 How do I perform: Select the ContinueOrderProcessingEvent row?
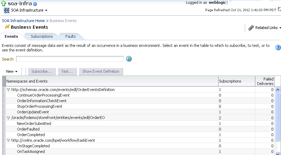coord(140,95)
